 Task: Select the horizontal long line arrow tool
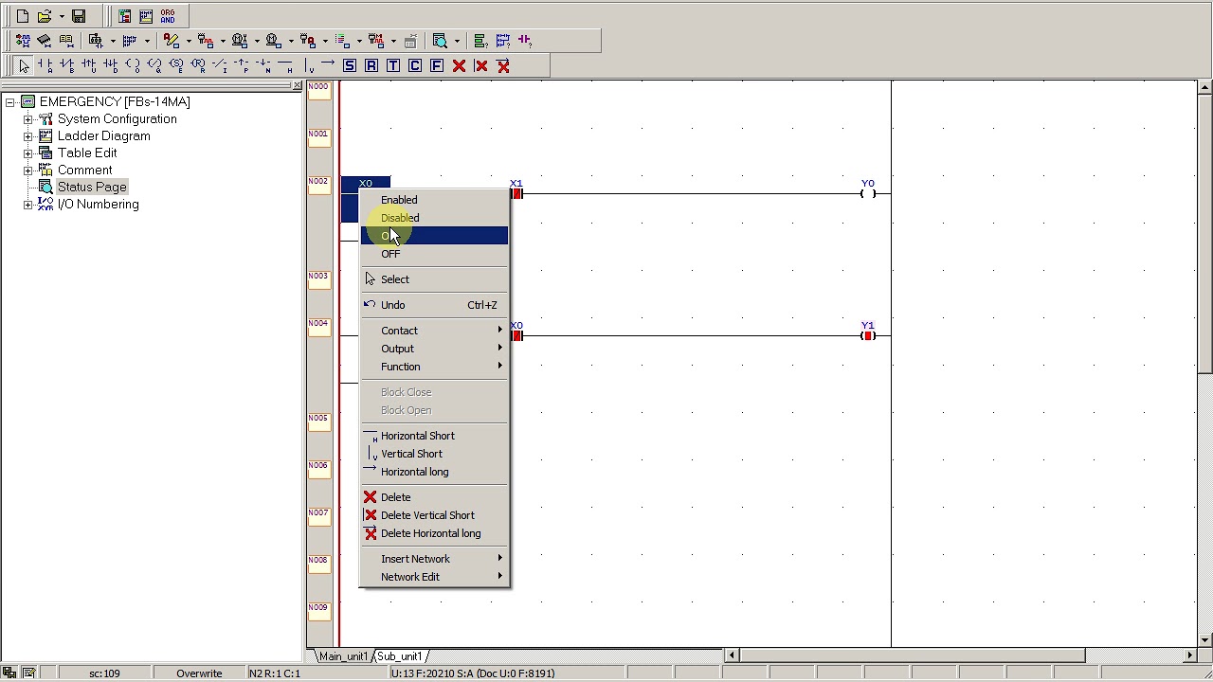click(328, 65)
